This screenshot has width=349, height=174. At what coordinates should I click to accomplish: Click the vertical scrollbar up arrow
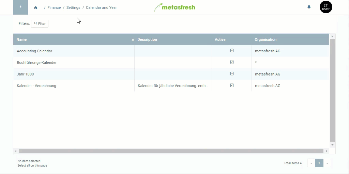(x=332, y=36)
